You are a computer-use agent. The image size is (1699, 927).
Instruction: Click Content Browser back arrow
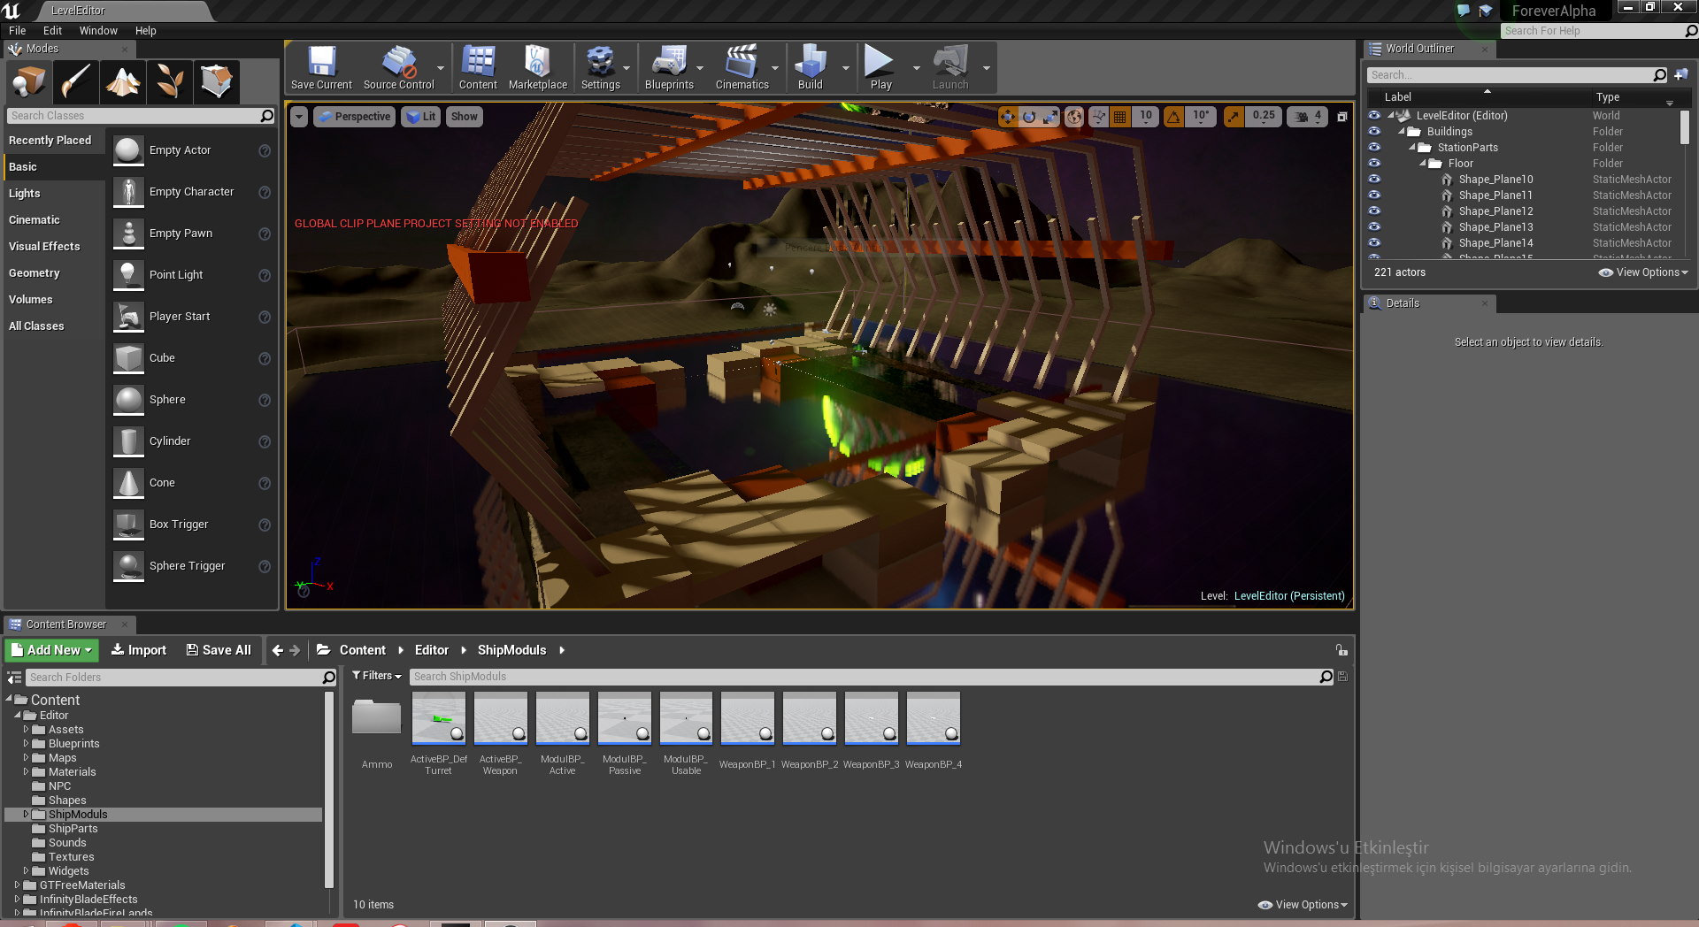tap(278, 650)
